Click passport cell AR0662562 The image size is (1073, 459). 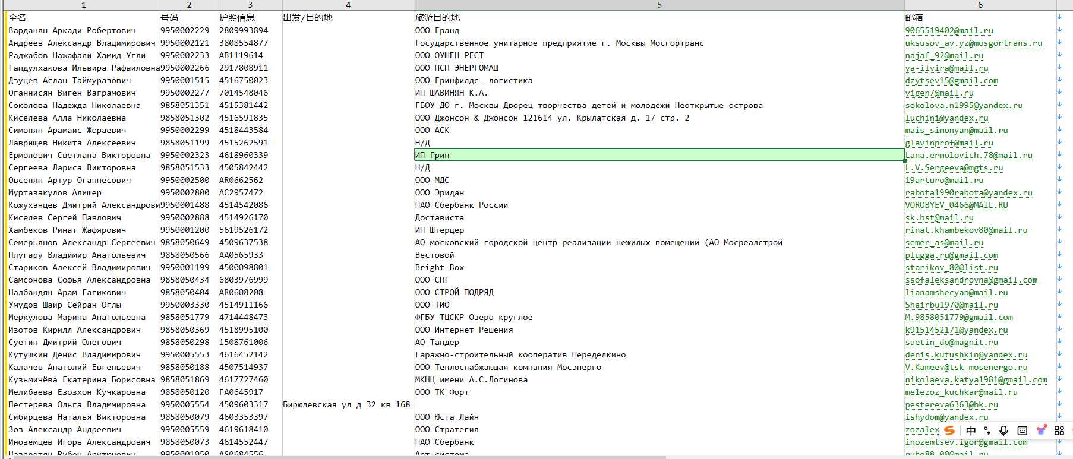[241, 180]
